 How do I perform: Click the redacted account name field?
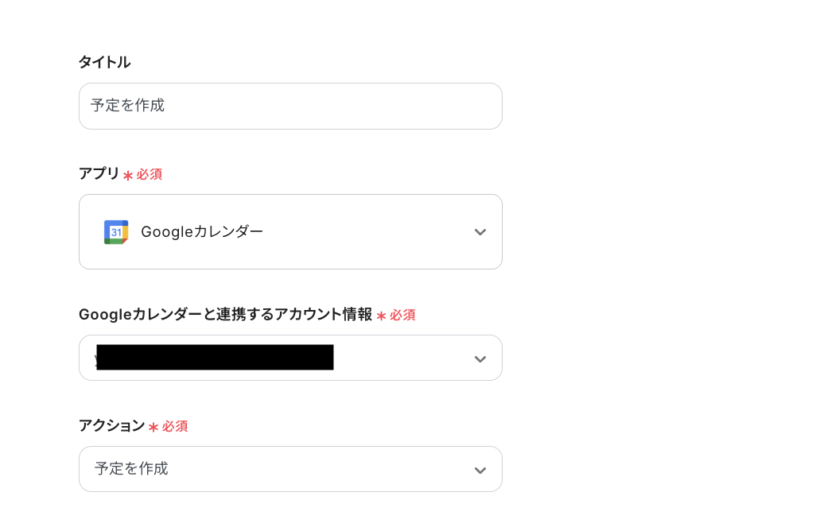214,358
